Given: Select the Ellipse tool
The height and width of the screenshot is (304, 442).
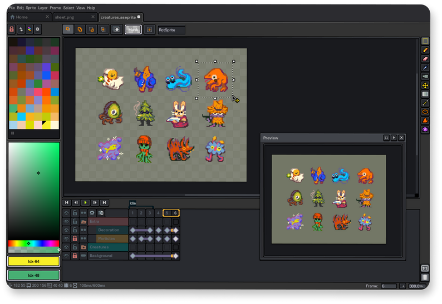Looking at the screenshot, I should pos(425,112).
